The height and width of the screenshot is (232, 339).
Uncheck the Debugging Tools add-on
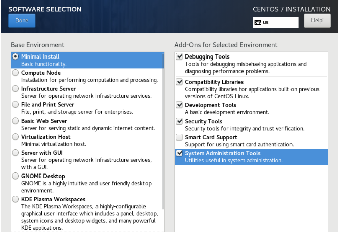[179, 57]
